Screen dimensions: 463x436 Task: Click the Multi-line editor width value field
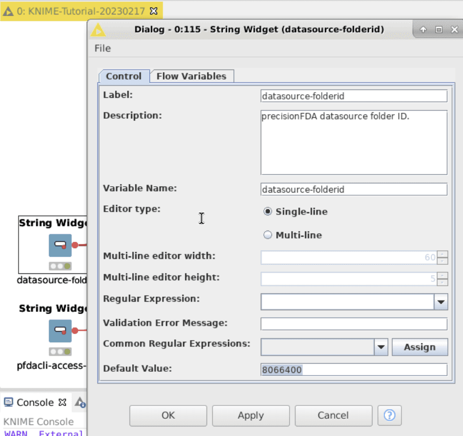click(349, 257)
